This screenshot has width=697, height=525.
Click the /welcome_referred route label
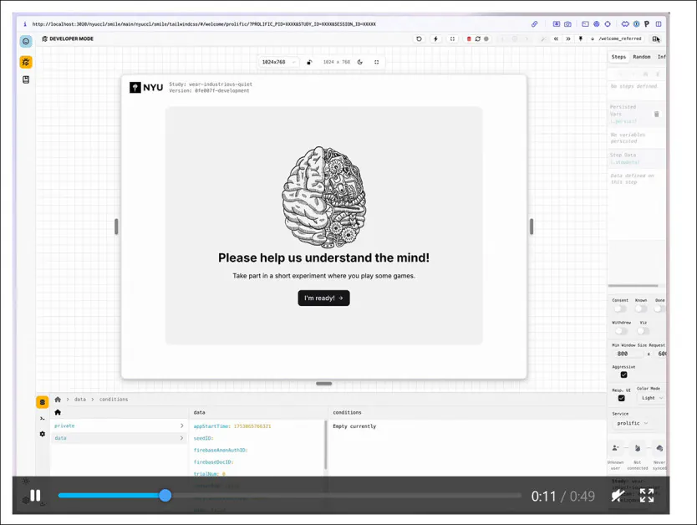coord(622,38)
